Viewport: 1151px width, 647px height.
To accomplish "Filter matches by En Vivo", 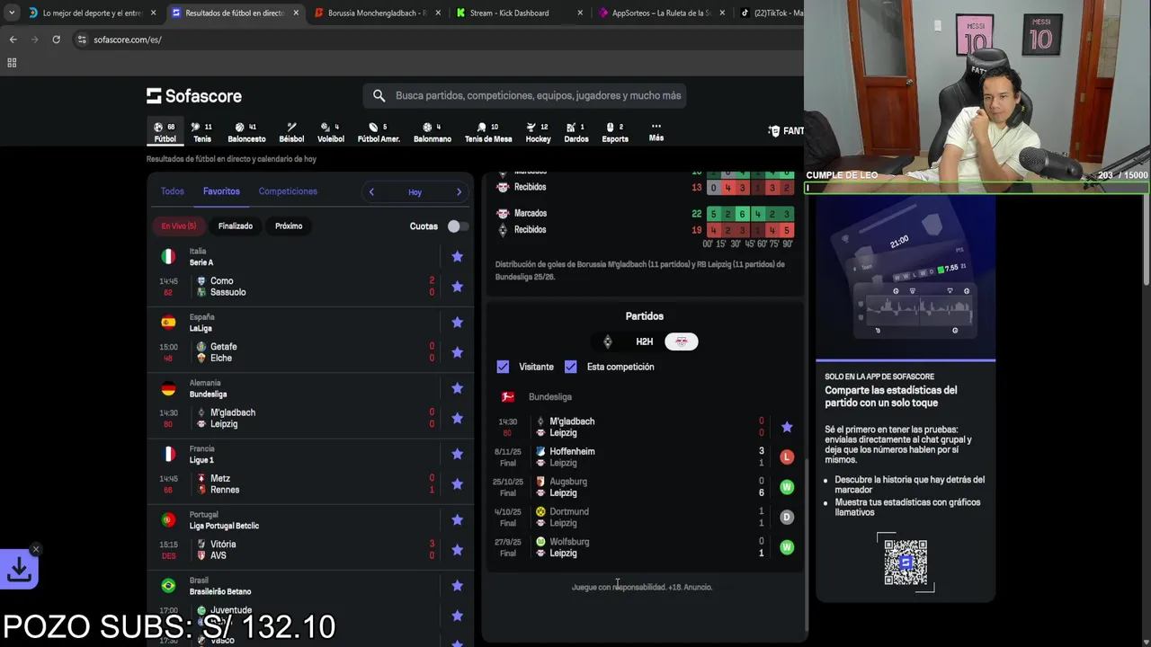I will (179, 226).
